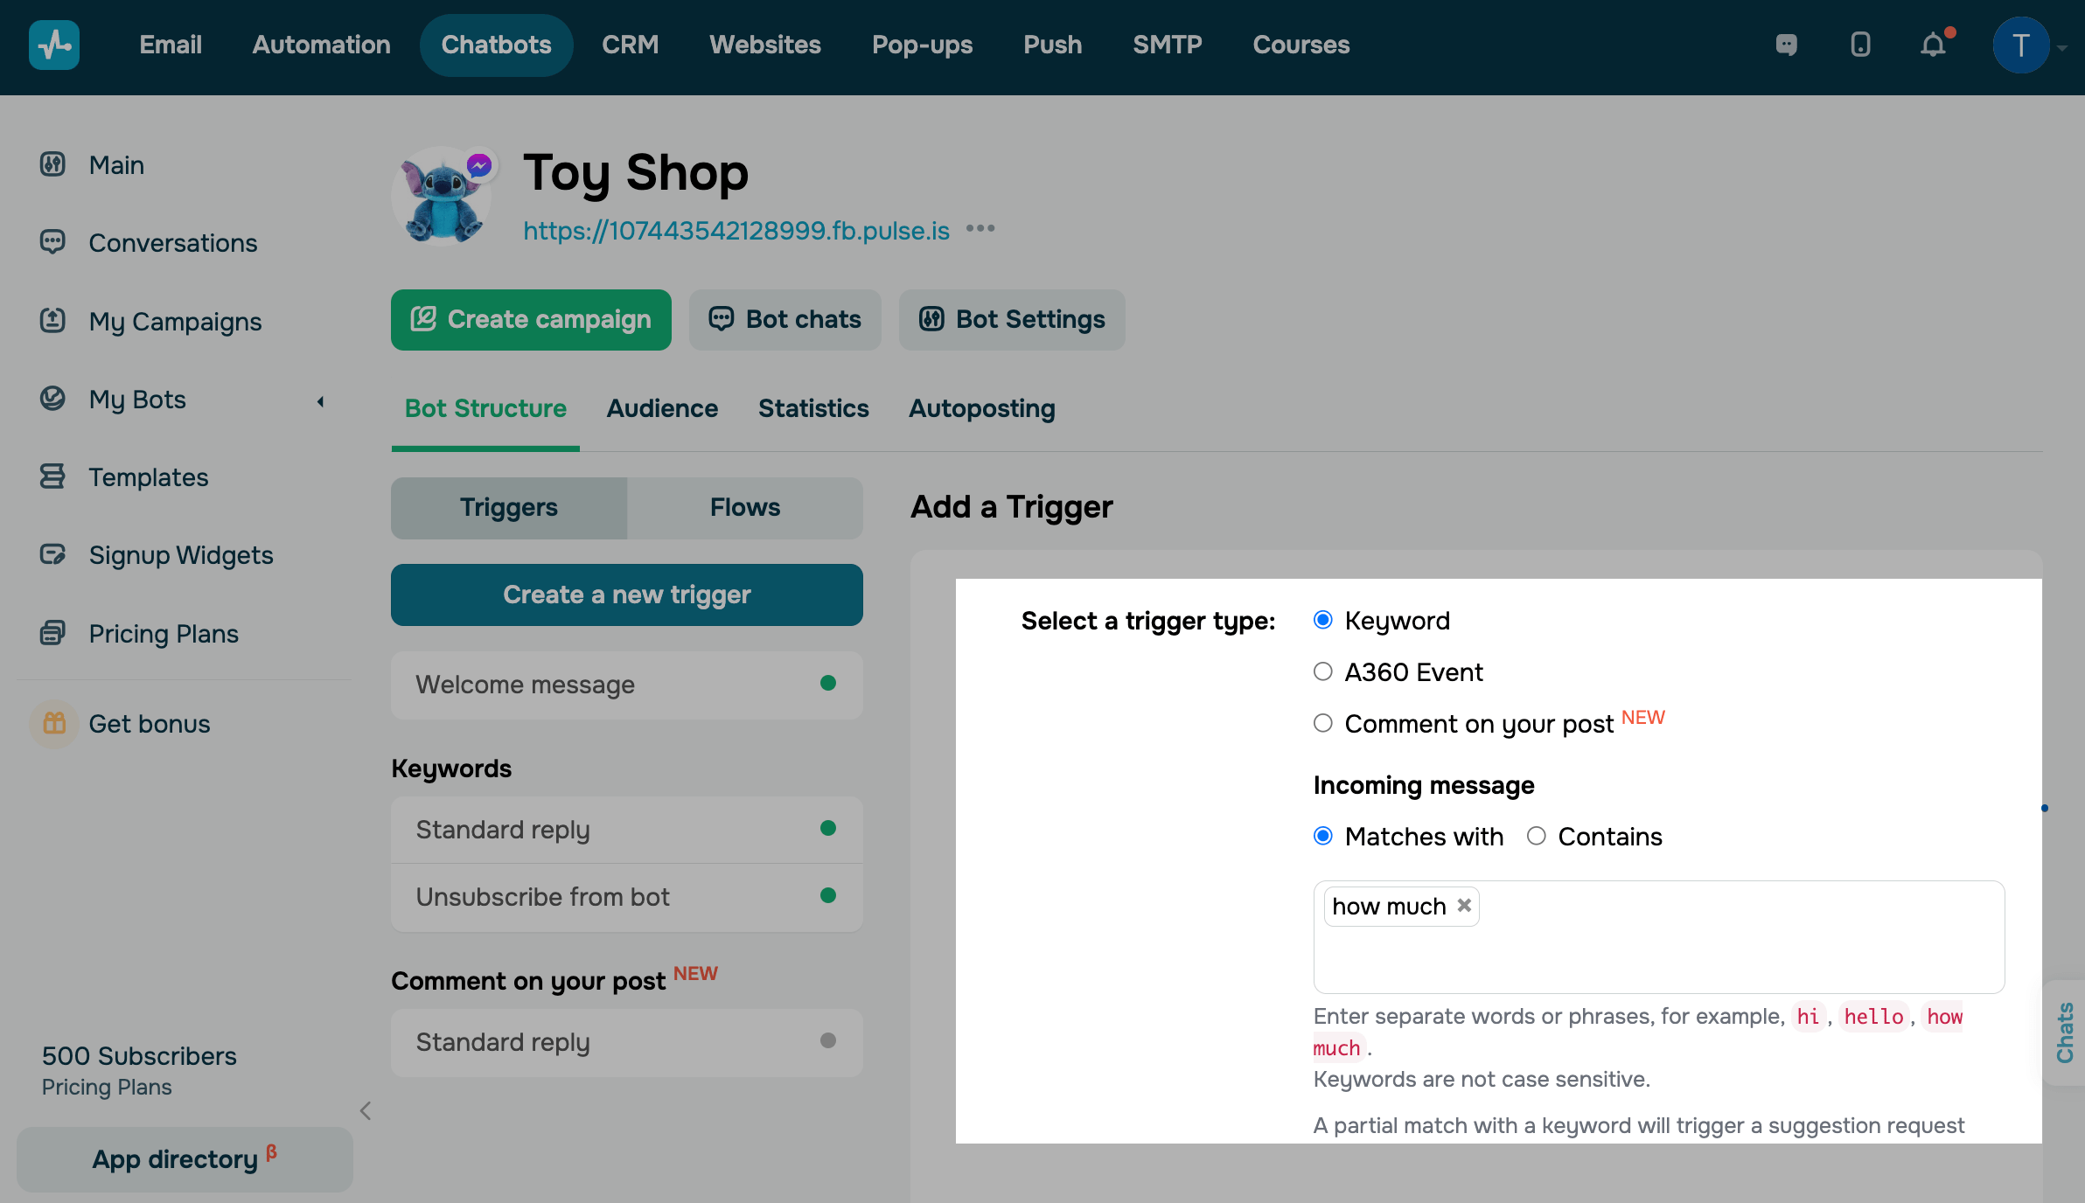Click the Get bonus gift icon

click(x=54, y=724)
